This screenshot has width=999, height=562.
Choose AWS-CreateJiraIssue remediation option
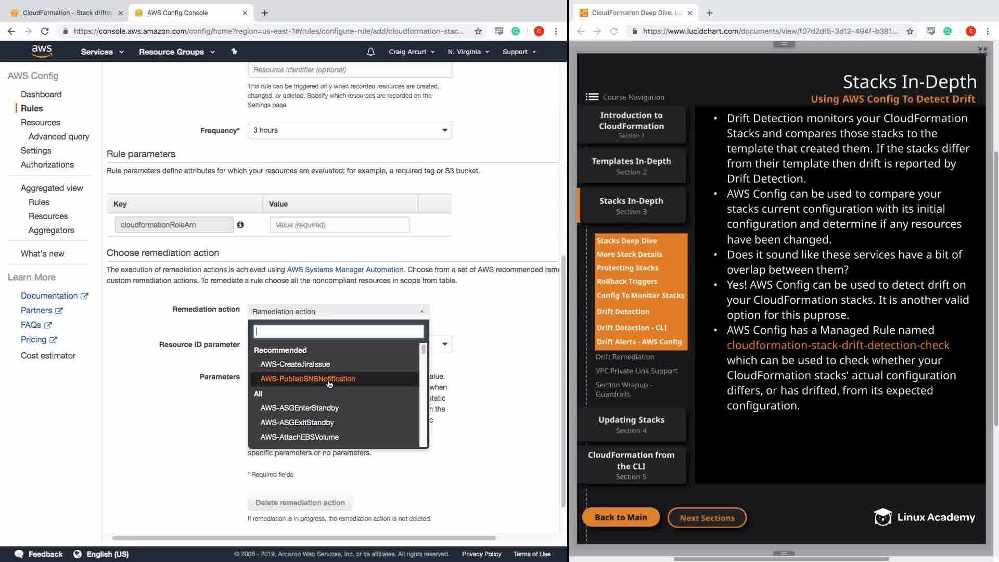click(x=295, y=364)
